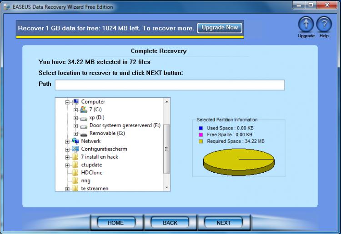The image size is (341, 234).
Task: Open Help with the question mark icon
Action: [324, 25]
